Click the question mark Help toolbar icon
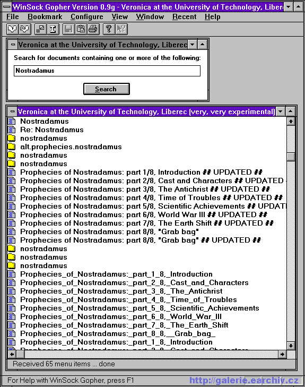This screenshot has height=387, width=305. (x=109, y=29)
